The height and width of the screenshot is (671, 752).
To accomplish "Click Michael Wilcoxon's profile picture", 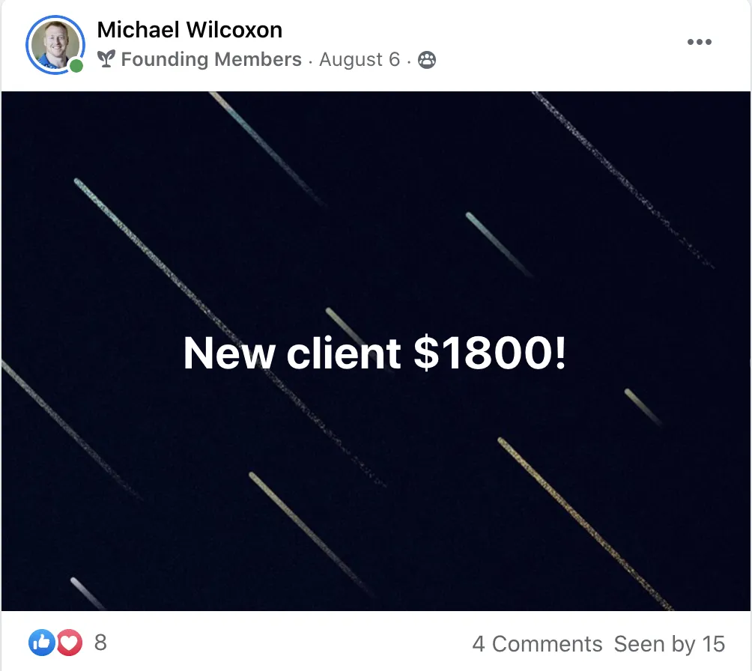I will point(55,45).
